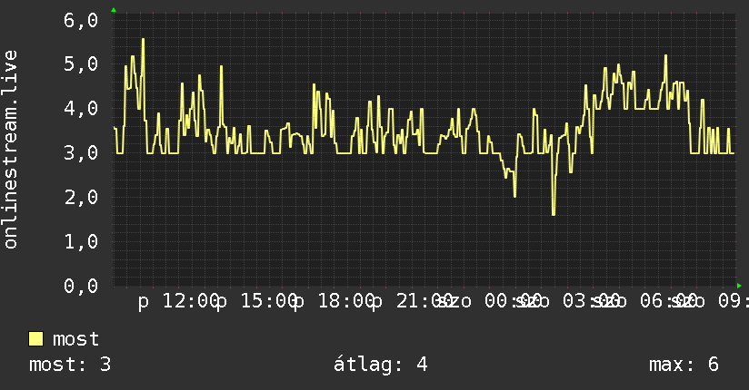Click the green arrow ending the x-axis
Viewport: 749px width, 390px height.
[739, 286]
